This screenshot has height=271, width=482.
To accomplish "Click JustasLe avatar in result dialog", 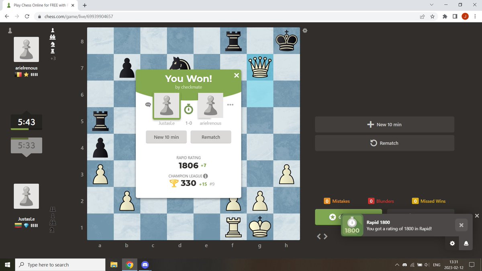I will [166, 106].
